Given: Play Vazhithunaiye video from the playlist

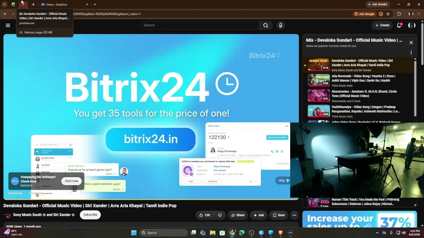Looking at the screenshot, I should 359,111.
